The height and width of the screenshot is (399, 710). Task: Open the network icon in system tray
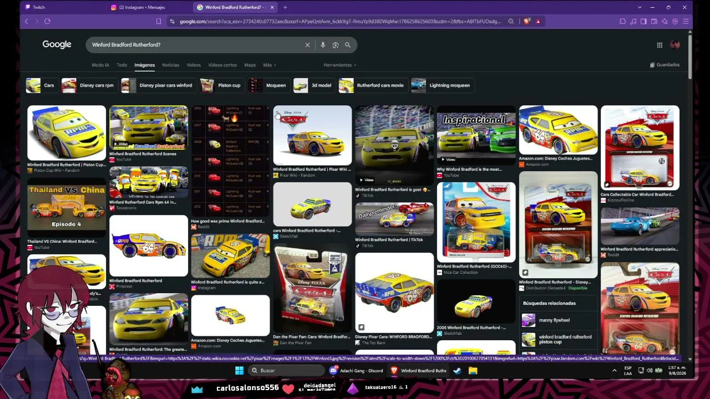point(641,370)
